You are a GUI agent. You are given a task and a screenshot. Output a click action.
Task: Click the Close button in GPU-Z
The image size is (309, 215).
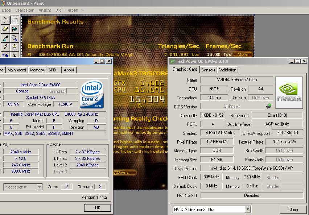click(x=293, y=209)
